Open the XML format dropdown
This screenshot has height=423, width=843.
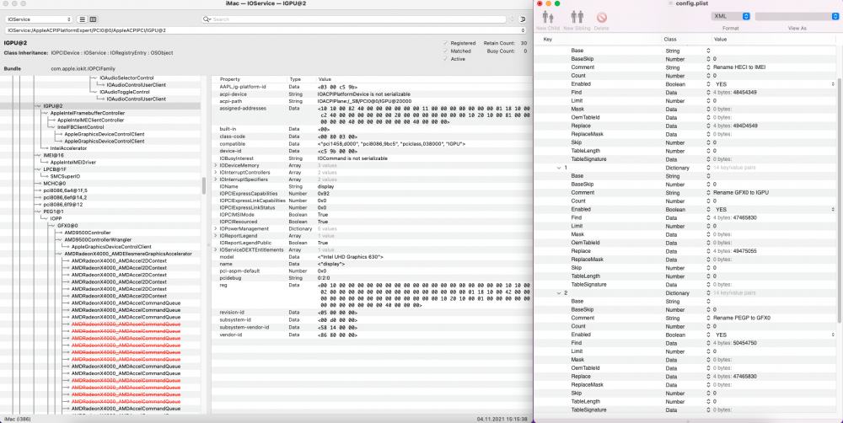pos(730,17)
